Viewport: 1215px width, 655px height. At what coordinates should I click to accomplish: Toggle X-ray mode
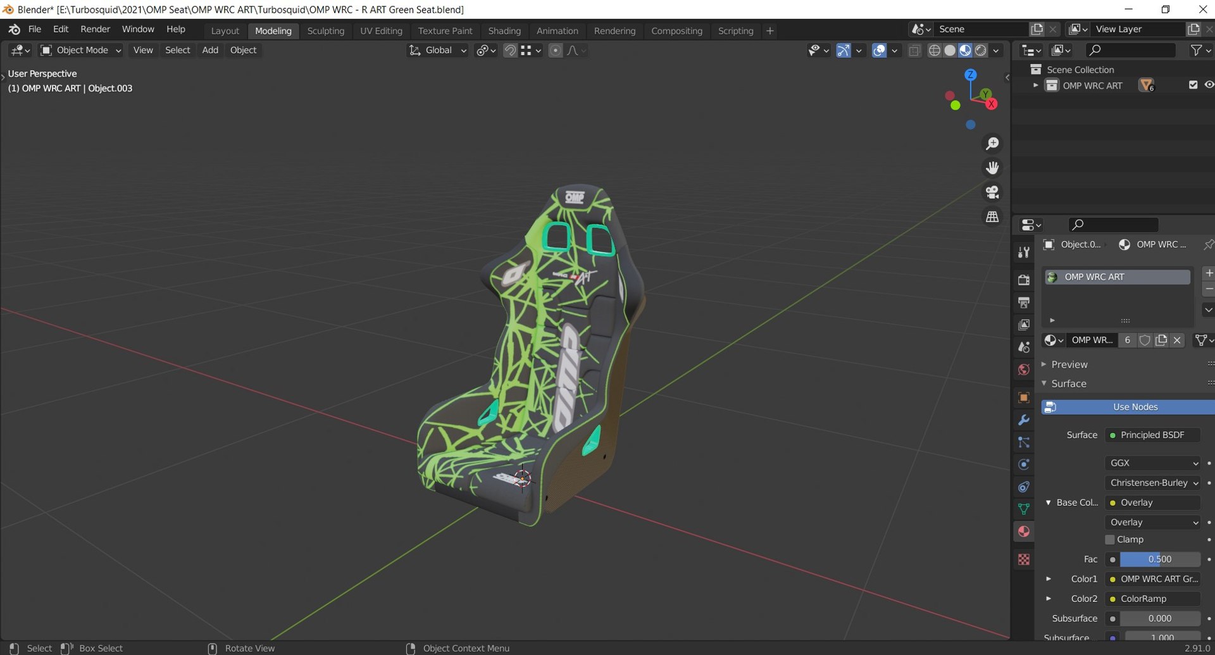[914, 51]
